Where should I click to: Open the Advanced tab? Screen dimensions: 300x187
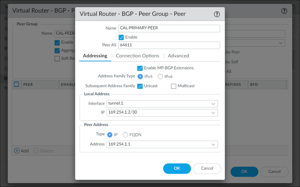pos(178,56)
